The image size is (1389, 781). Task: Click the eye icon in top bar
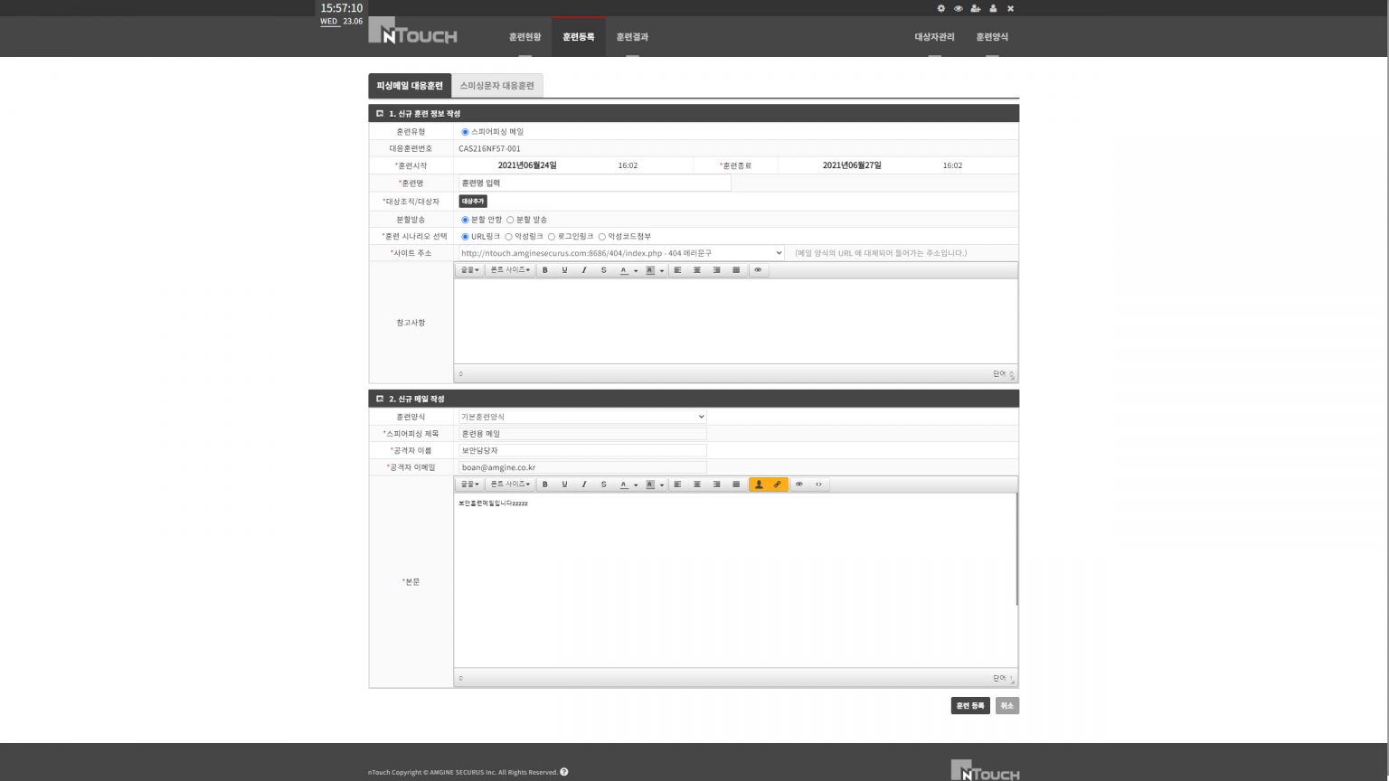958,8
